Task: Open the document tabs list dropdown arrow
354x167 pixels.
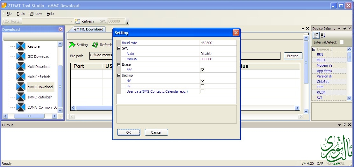Action: (303, 29)
